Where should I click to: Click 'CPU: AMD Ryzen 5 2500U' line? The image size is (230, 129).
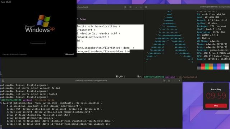213,53
